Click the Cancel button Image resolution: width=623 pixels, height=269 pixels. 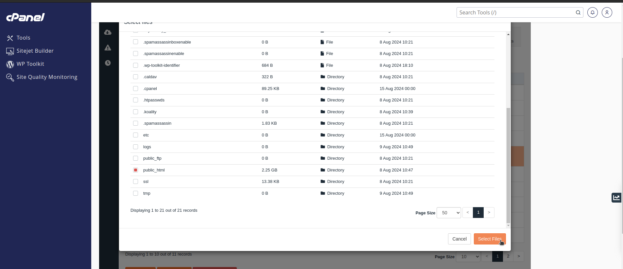click(x=459, y=239)
